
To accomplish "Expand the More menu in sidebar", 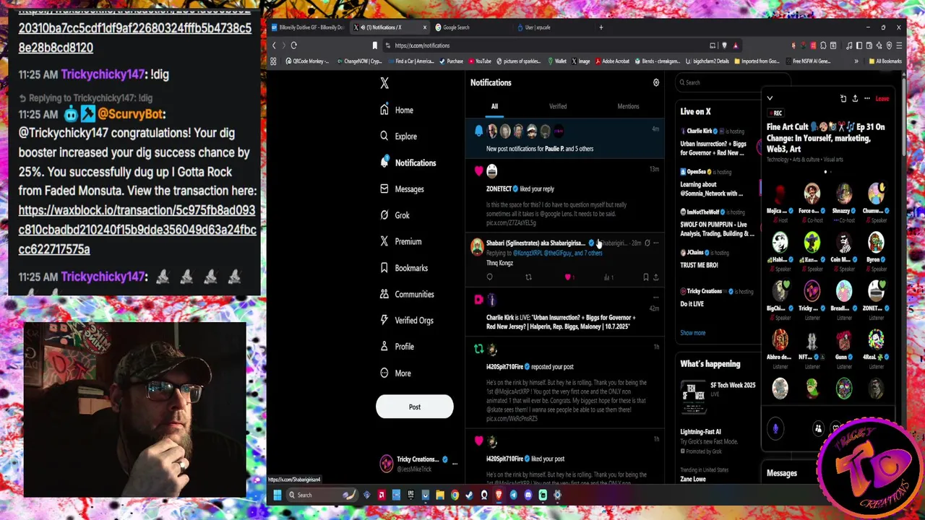I will coord(395,373).
